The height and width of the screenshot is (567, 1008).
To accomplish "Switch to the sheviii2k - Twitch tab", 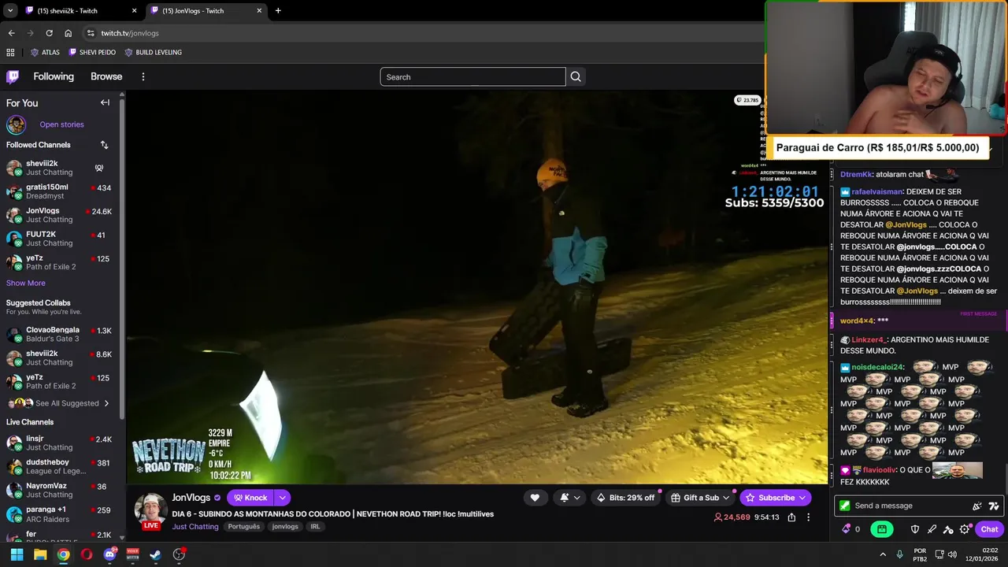I will click(79, 11).
